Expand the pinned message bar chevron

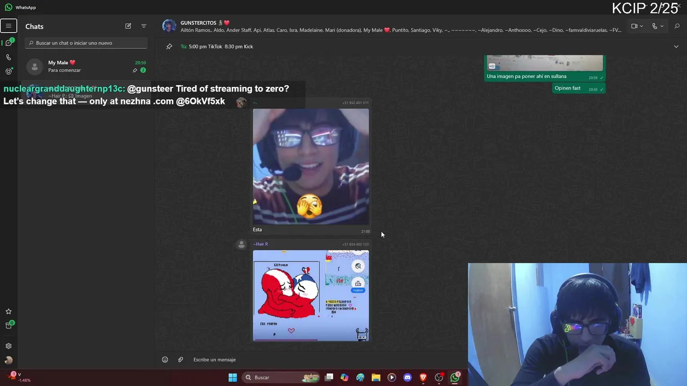tap(676, 47)
